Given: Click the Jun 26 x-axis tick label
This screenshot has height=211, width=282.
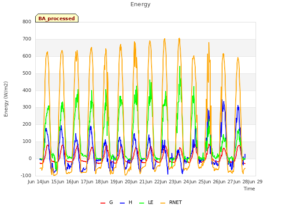Looking at the screenshot, I should coord(211,182).
